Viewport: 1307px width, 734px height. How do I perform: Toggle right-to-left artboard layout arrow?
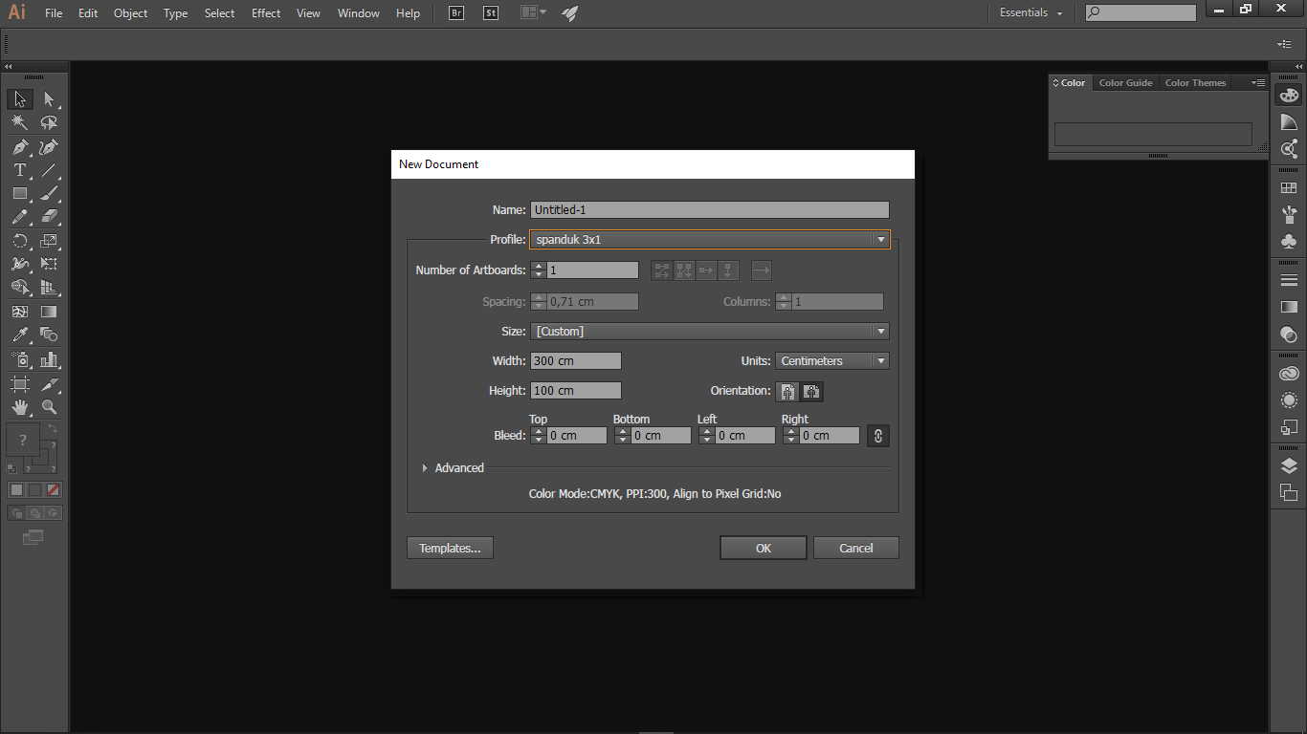click(x=762, y=270)
